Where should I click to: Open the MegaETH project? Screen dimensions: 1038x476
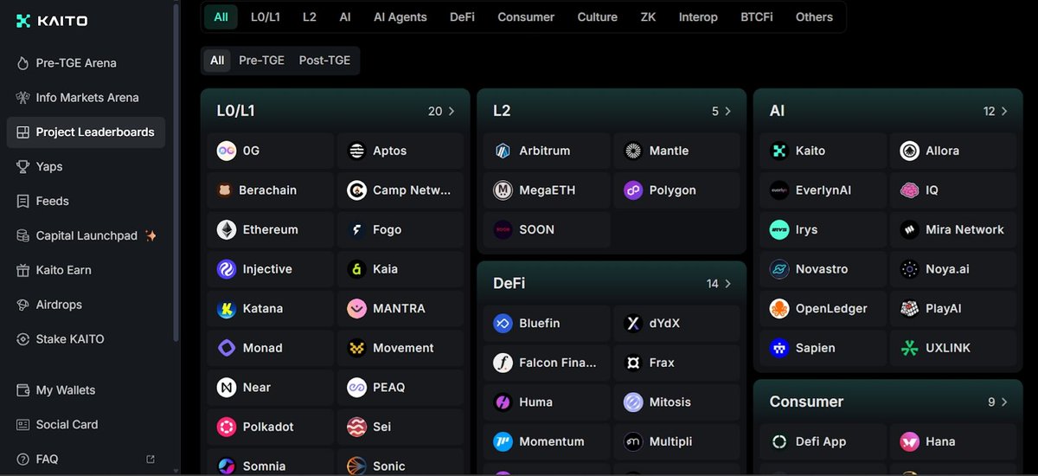coord(547,190)
